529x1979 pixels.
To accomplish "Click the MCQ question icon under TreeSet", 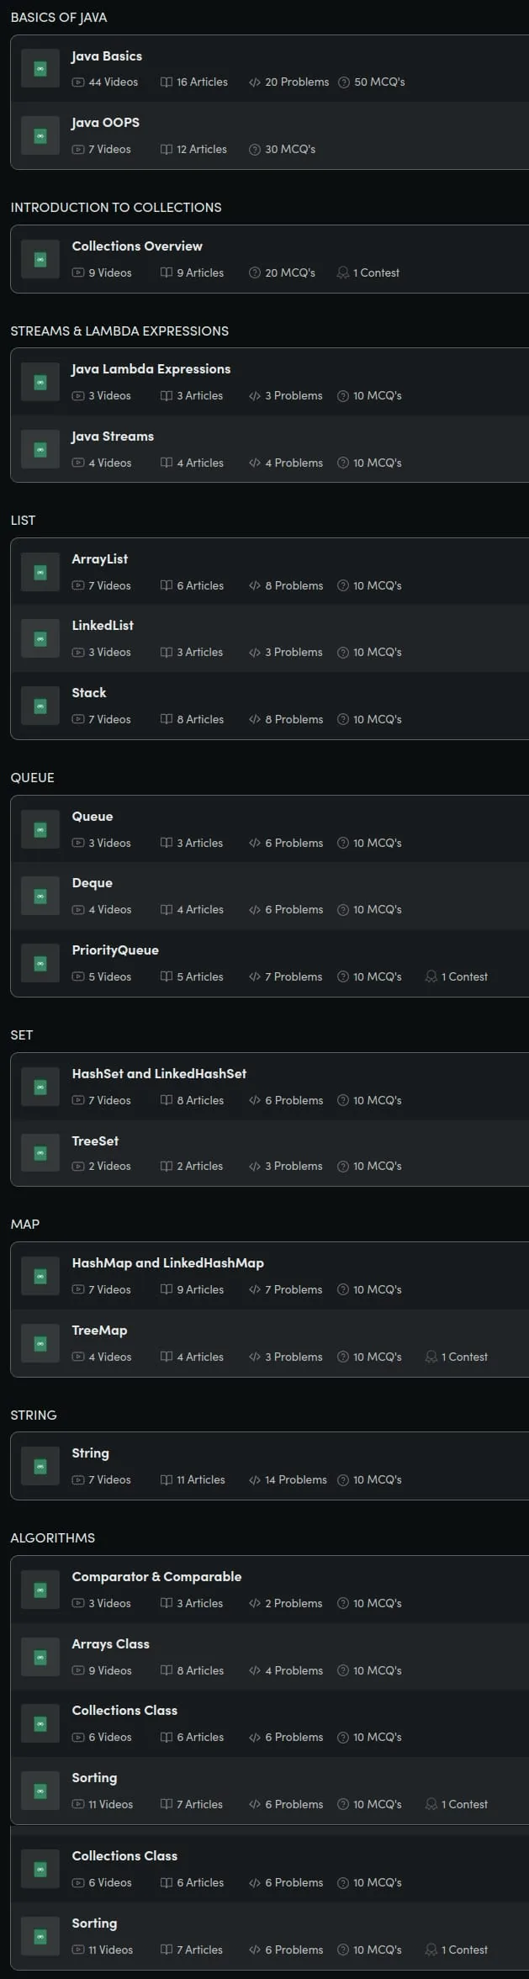I will 343,1166.
